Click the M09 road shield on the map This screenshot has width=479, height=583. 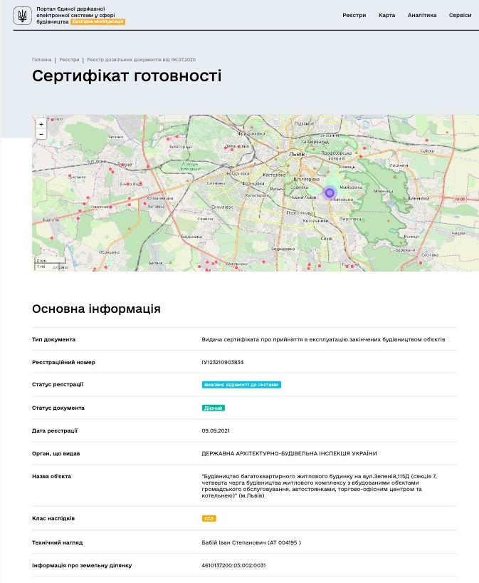pos(460,200)
